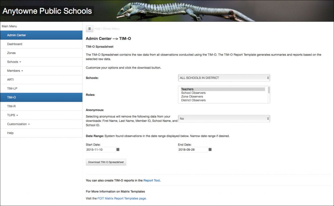Expand the Customization sidebar submenu
Viewport: 334px width, 206px height.
[x=19, y=124]
